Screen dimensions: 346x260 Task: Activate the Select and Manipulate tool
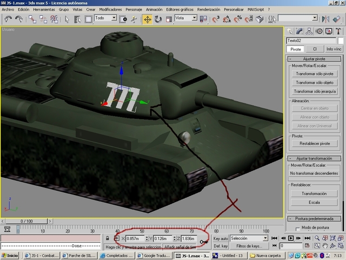pos(134,19)
